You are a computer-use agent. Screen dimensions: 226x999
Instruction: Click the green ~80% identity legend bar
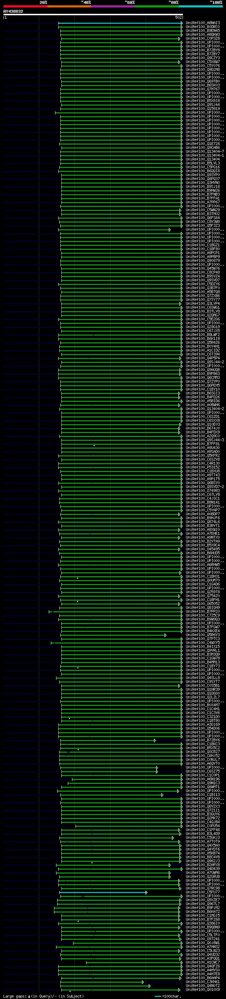click(157, 6)
